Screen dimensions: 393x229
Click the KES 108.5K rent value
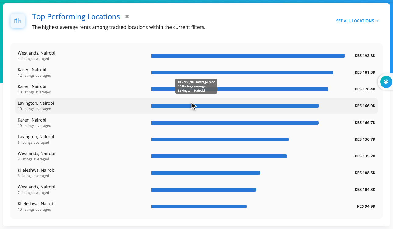[365, 173]
